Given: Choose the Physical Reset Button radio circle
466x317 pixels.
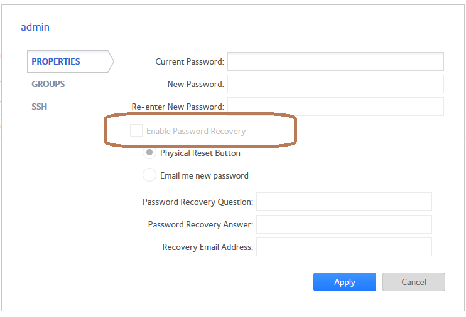Looking at the screenshot, I should tap(149, 153).
